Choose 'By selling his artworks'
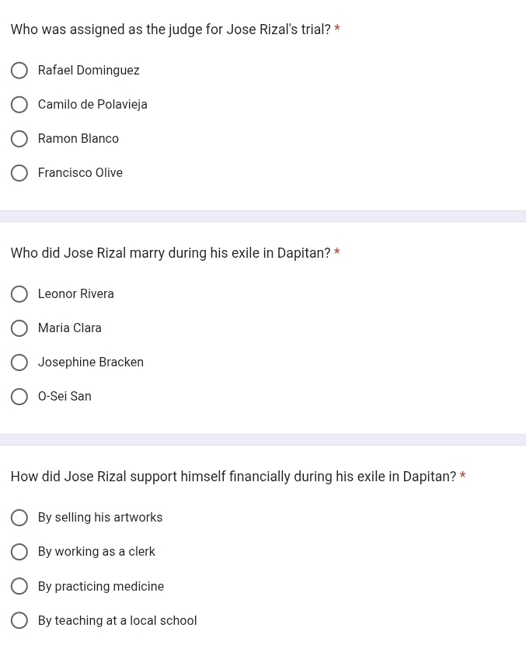The image size is (526, 652). [19, 518]
